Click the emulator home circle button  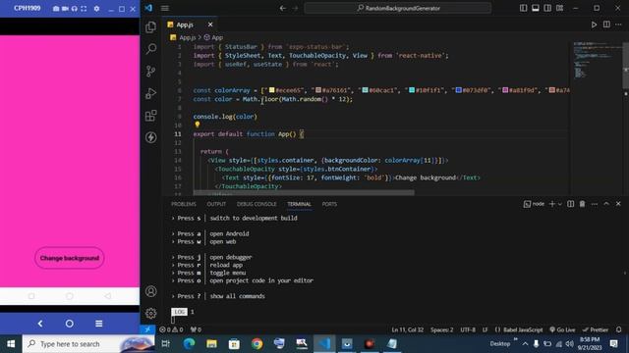(70, 324)
